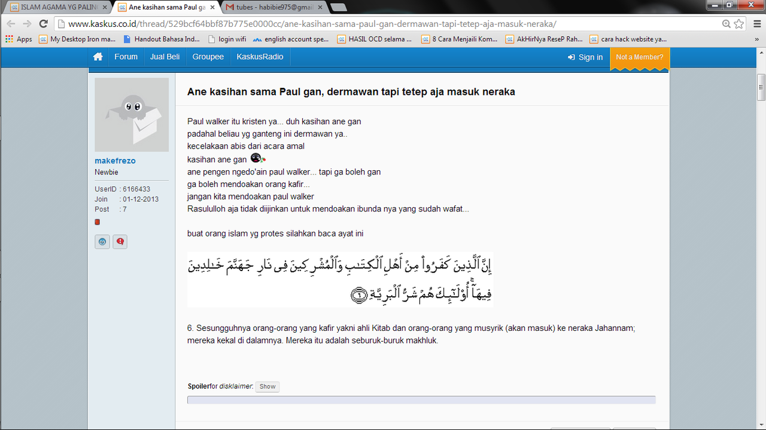Screen dimensions: 766x430
Task: Open 'english account spe...' bookmark
Action: point(291,39)
